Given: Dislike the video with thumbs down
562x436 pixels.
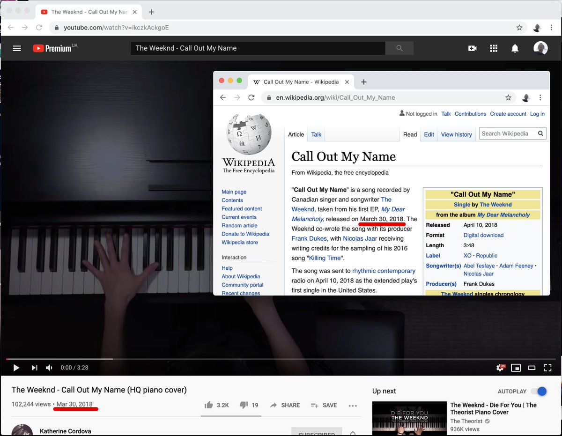Looking at the screenshot, I should (x=249, y=405).
